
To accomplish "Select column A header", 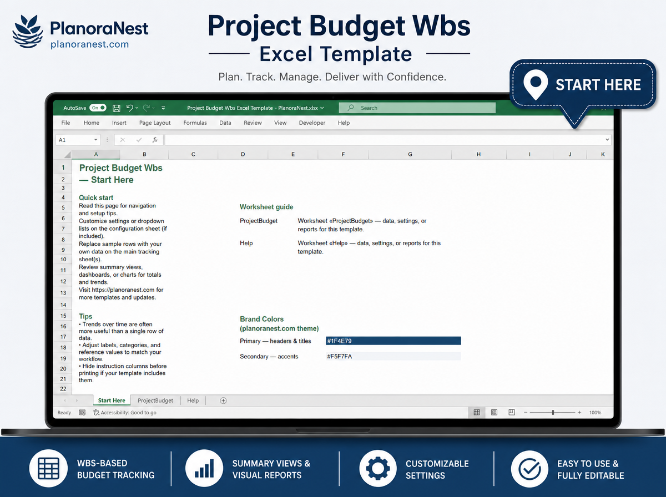I will coord(96,155).
